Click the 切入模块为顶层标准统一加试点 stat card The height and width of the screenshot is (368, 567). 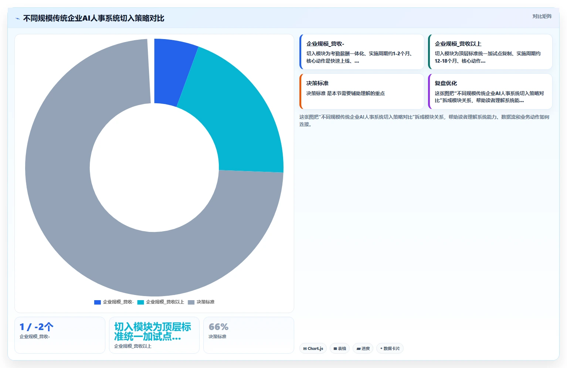click(154, 335)
